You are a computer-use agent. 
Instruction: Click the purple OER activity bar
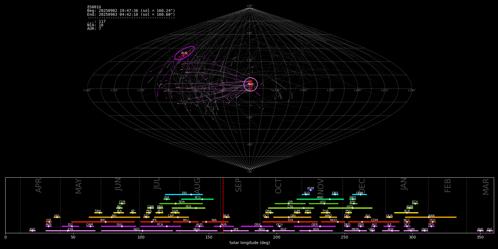click(315, 226)
